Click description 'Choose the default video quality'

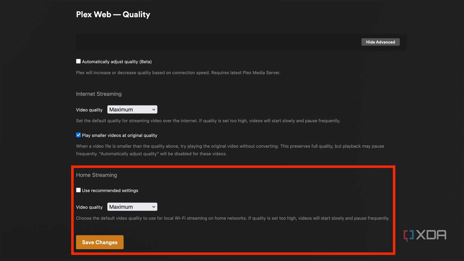[233, 218]
